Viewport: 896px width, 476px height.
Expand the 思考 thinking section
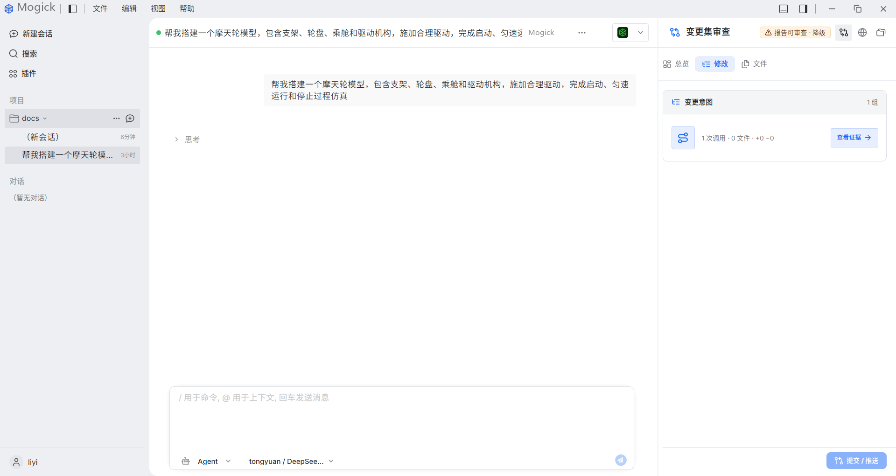(187, 140)
